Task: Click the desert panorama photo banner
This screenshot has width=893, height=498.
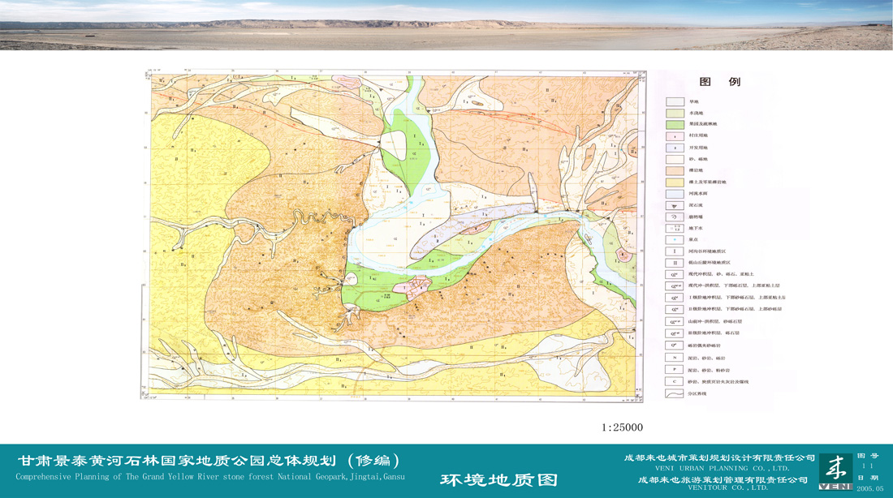Action: point(446,25)
